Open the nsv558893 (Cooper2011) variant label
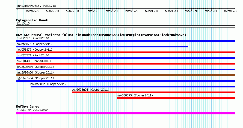The height and width of the screenshot is (128, 243). tap(135, 95)
